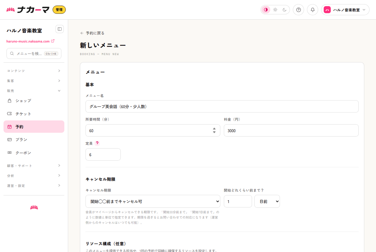Open the ハルノ音楽教室 account dropdown

coord(345,10)
